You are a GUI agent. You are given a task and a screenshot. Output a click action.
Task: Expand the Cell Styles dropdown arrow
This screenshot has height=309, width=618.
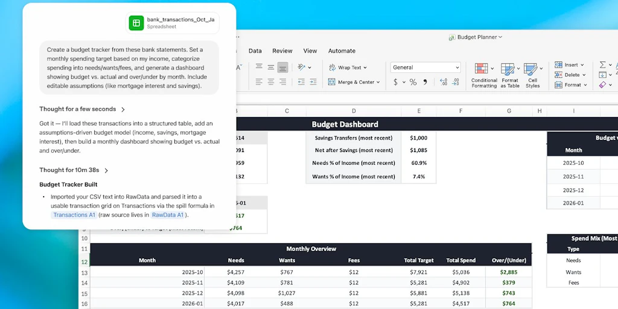(x=541, y=69)
